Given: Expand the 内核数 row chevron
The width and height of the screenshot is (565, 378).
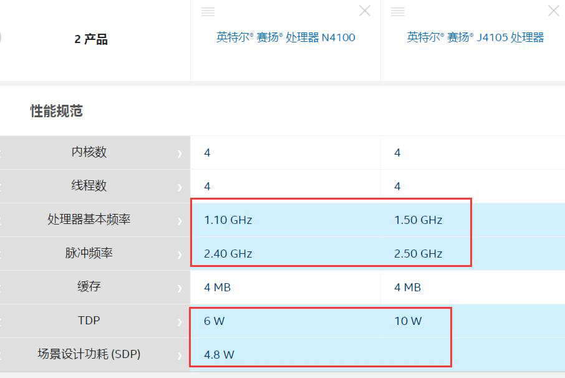Looking at the screenshot, I should tap(180, 154).
